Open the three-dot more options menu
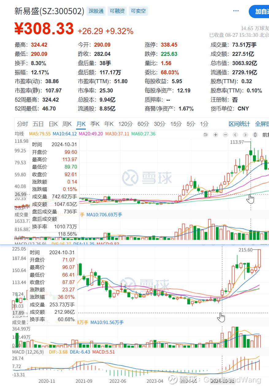Image resolution: width=269 pixels, height=388 pixels. coord(236,11)
